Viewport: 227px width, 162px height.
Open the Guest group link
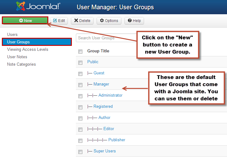coord(99,73)
